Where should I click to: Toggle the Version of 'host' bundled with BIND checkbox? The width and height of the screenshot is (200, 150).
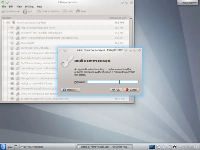point(12,33)
